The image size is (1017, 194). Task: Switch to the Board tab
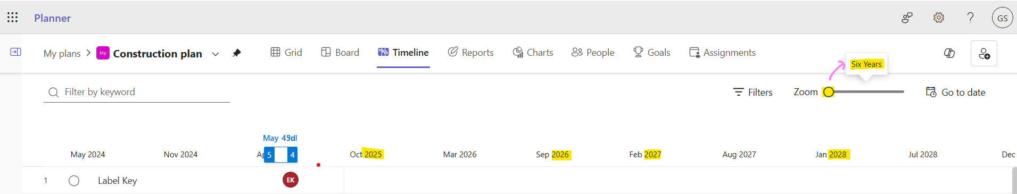(340, 53)
